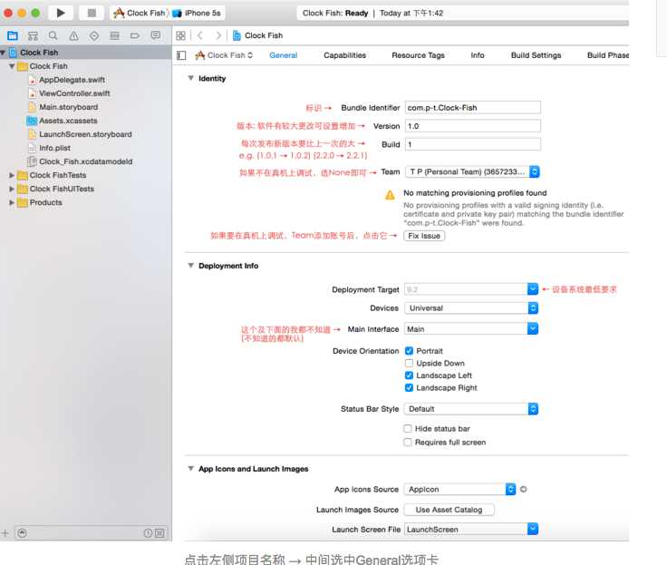The image size is (667, 565).
Task: Select ViewController.swift in navigator
Action: (74, 93)
